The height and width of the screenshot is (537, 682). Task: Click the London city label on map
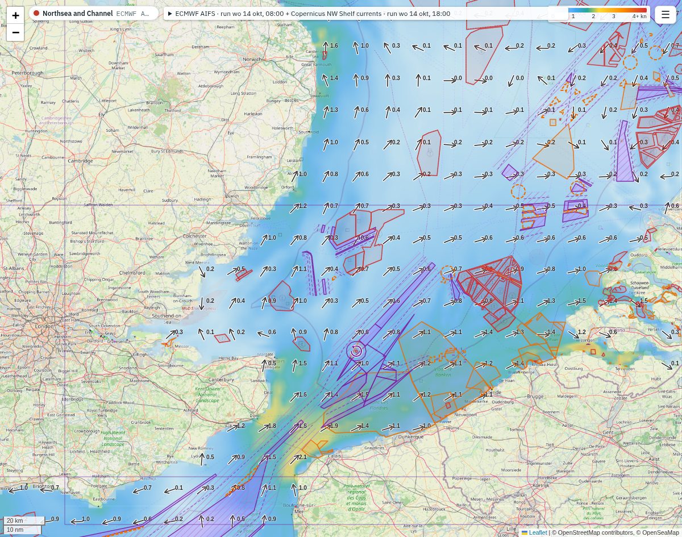pyautogui.click(x=45, y=326)
